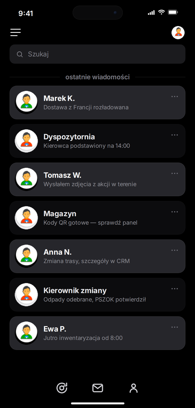Open the Anna N. conversation
Screen dimensions: 195x408
pos(97,256)
